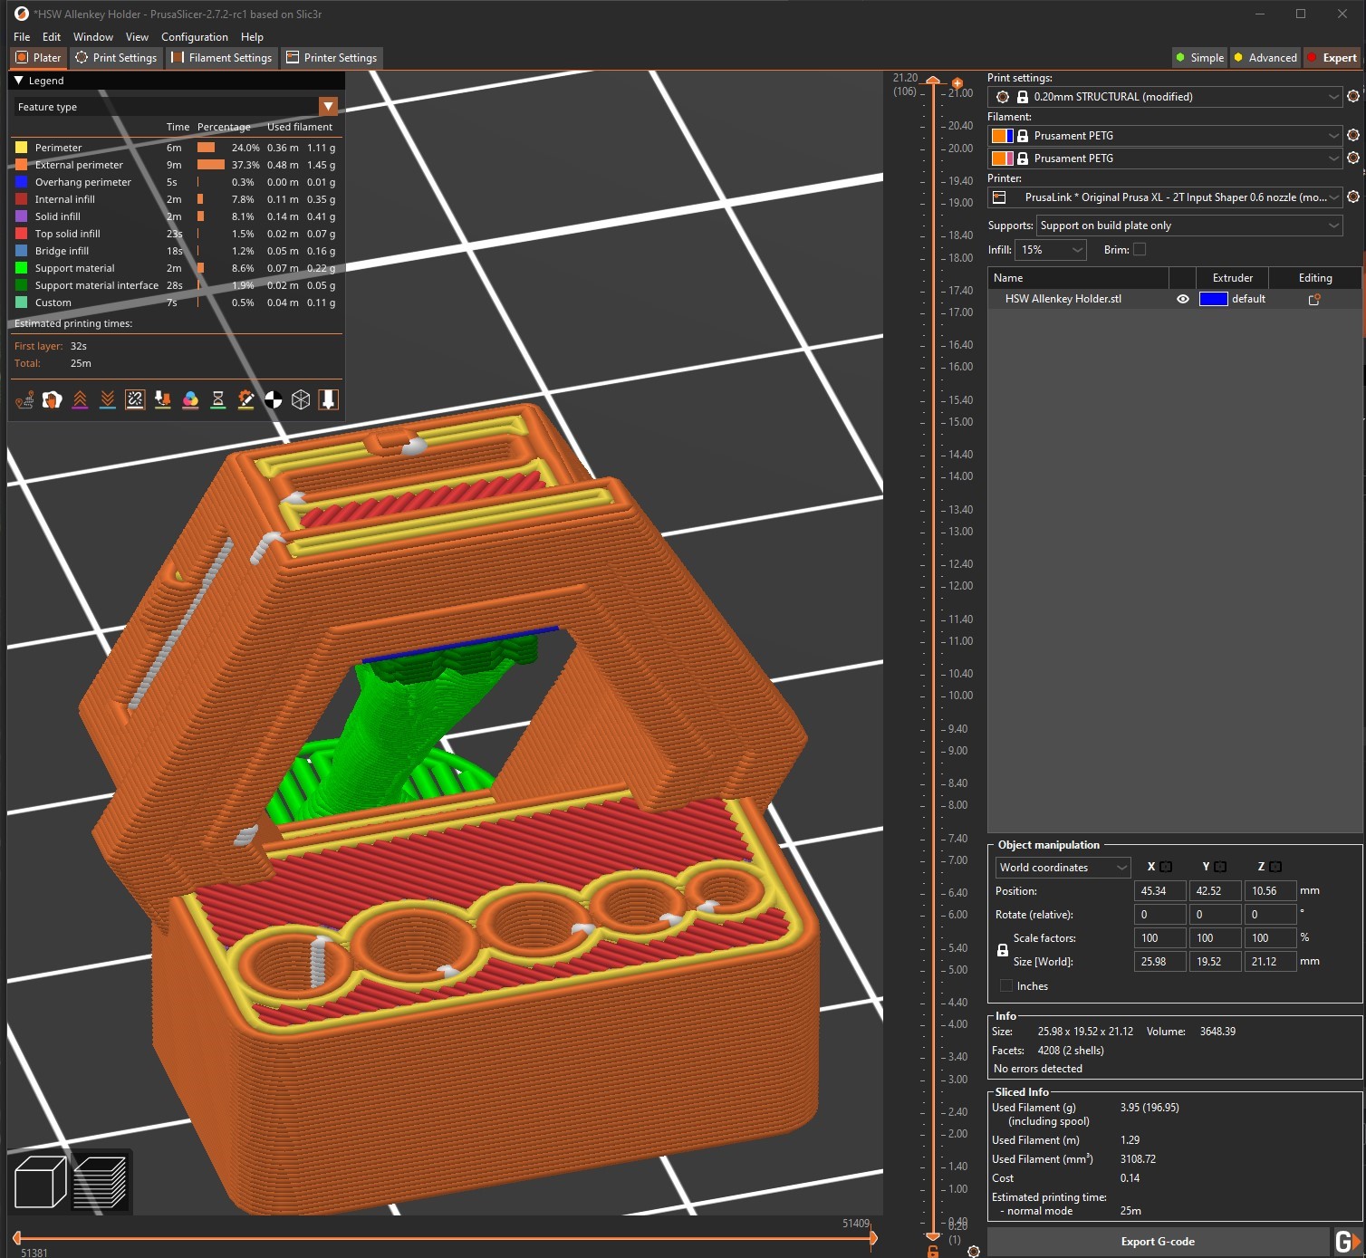Image resolution: width=1366 pixels, height=1258 pixels.
Task: Click the blue extruder color swatch
Action: coord(1213,299)
